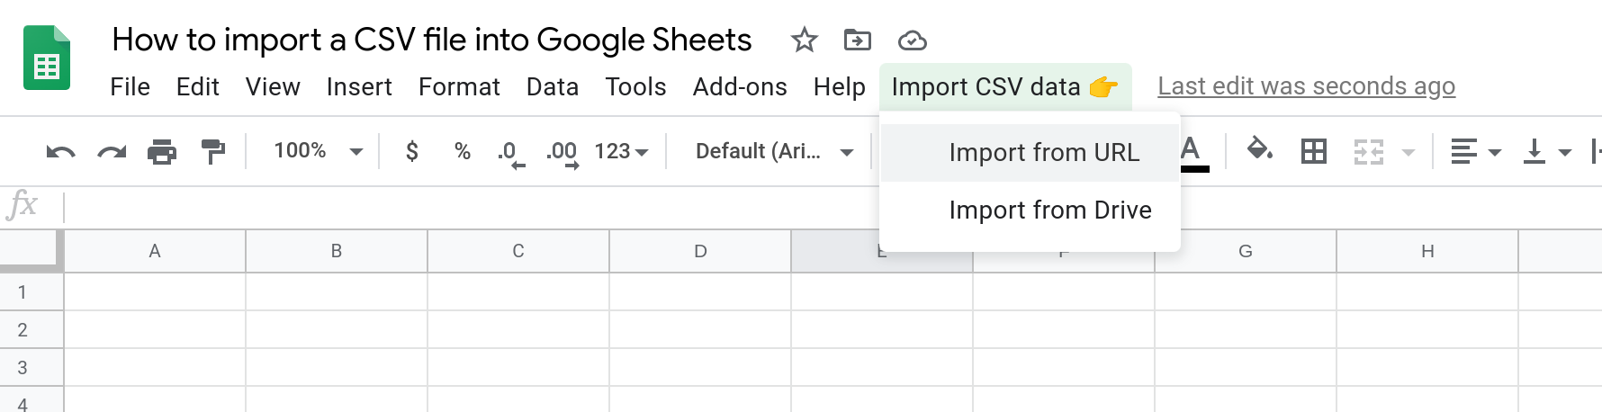Open the vertical align dropdown
Image resolution: width=1602 pixels, height=412 pixels.
(x=1547, y=152)
